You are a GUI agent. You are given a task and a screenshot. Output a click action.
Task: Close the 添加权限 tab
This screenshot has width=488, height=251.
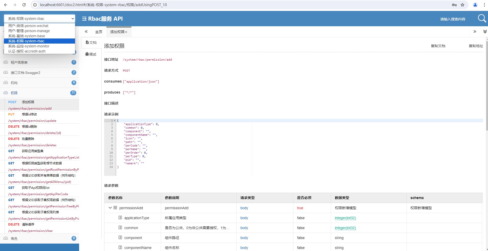tap(126, 32)
